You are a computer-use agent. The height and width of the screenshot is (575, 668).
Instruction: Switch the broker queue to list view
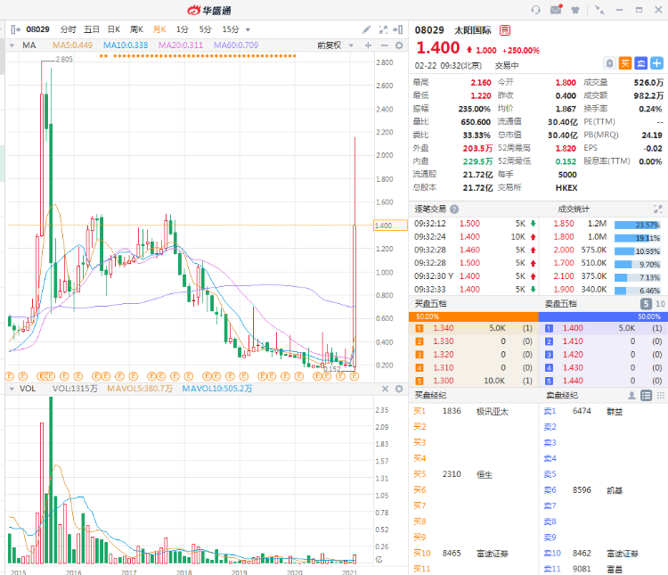(x=646, y=396)
